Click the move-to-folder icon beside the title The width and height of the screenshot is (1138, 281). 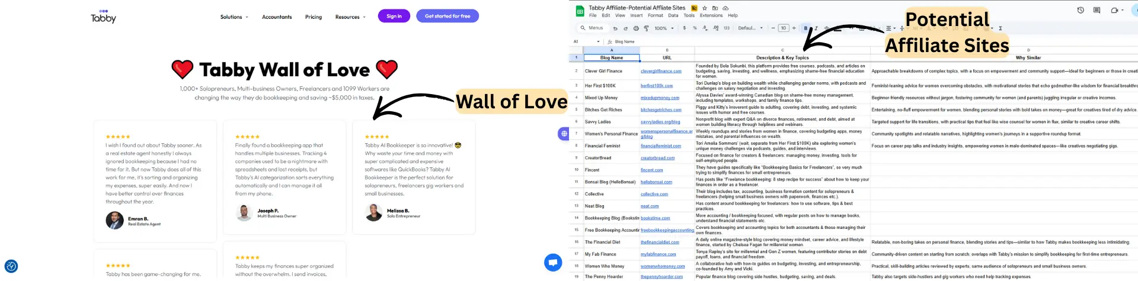[x=715, y=8]
